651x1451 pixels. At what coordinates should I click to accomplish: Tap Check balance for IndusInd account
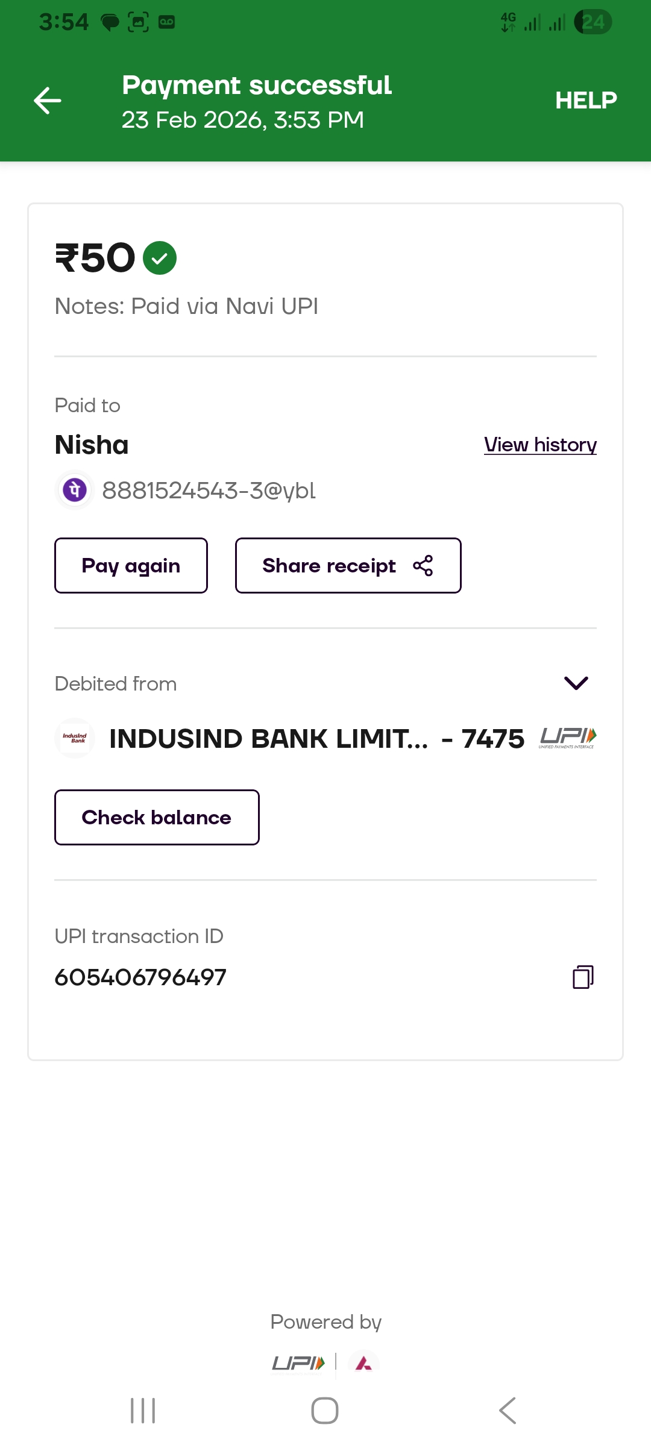click(157, 818)
